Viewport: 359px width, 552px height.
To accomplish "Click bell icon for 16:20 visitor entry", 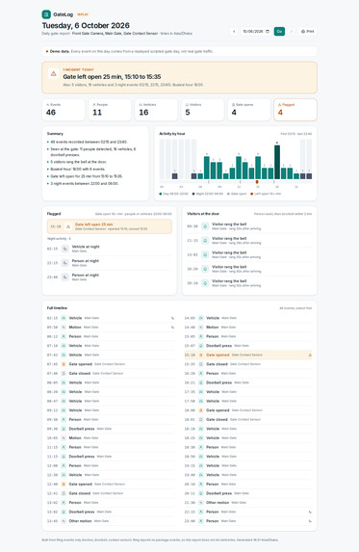I will click(x=205, y=269).
